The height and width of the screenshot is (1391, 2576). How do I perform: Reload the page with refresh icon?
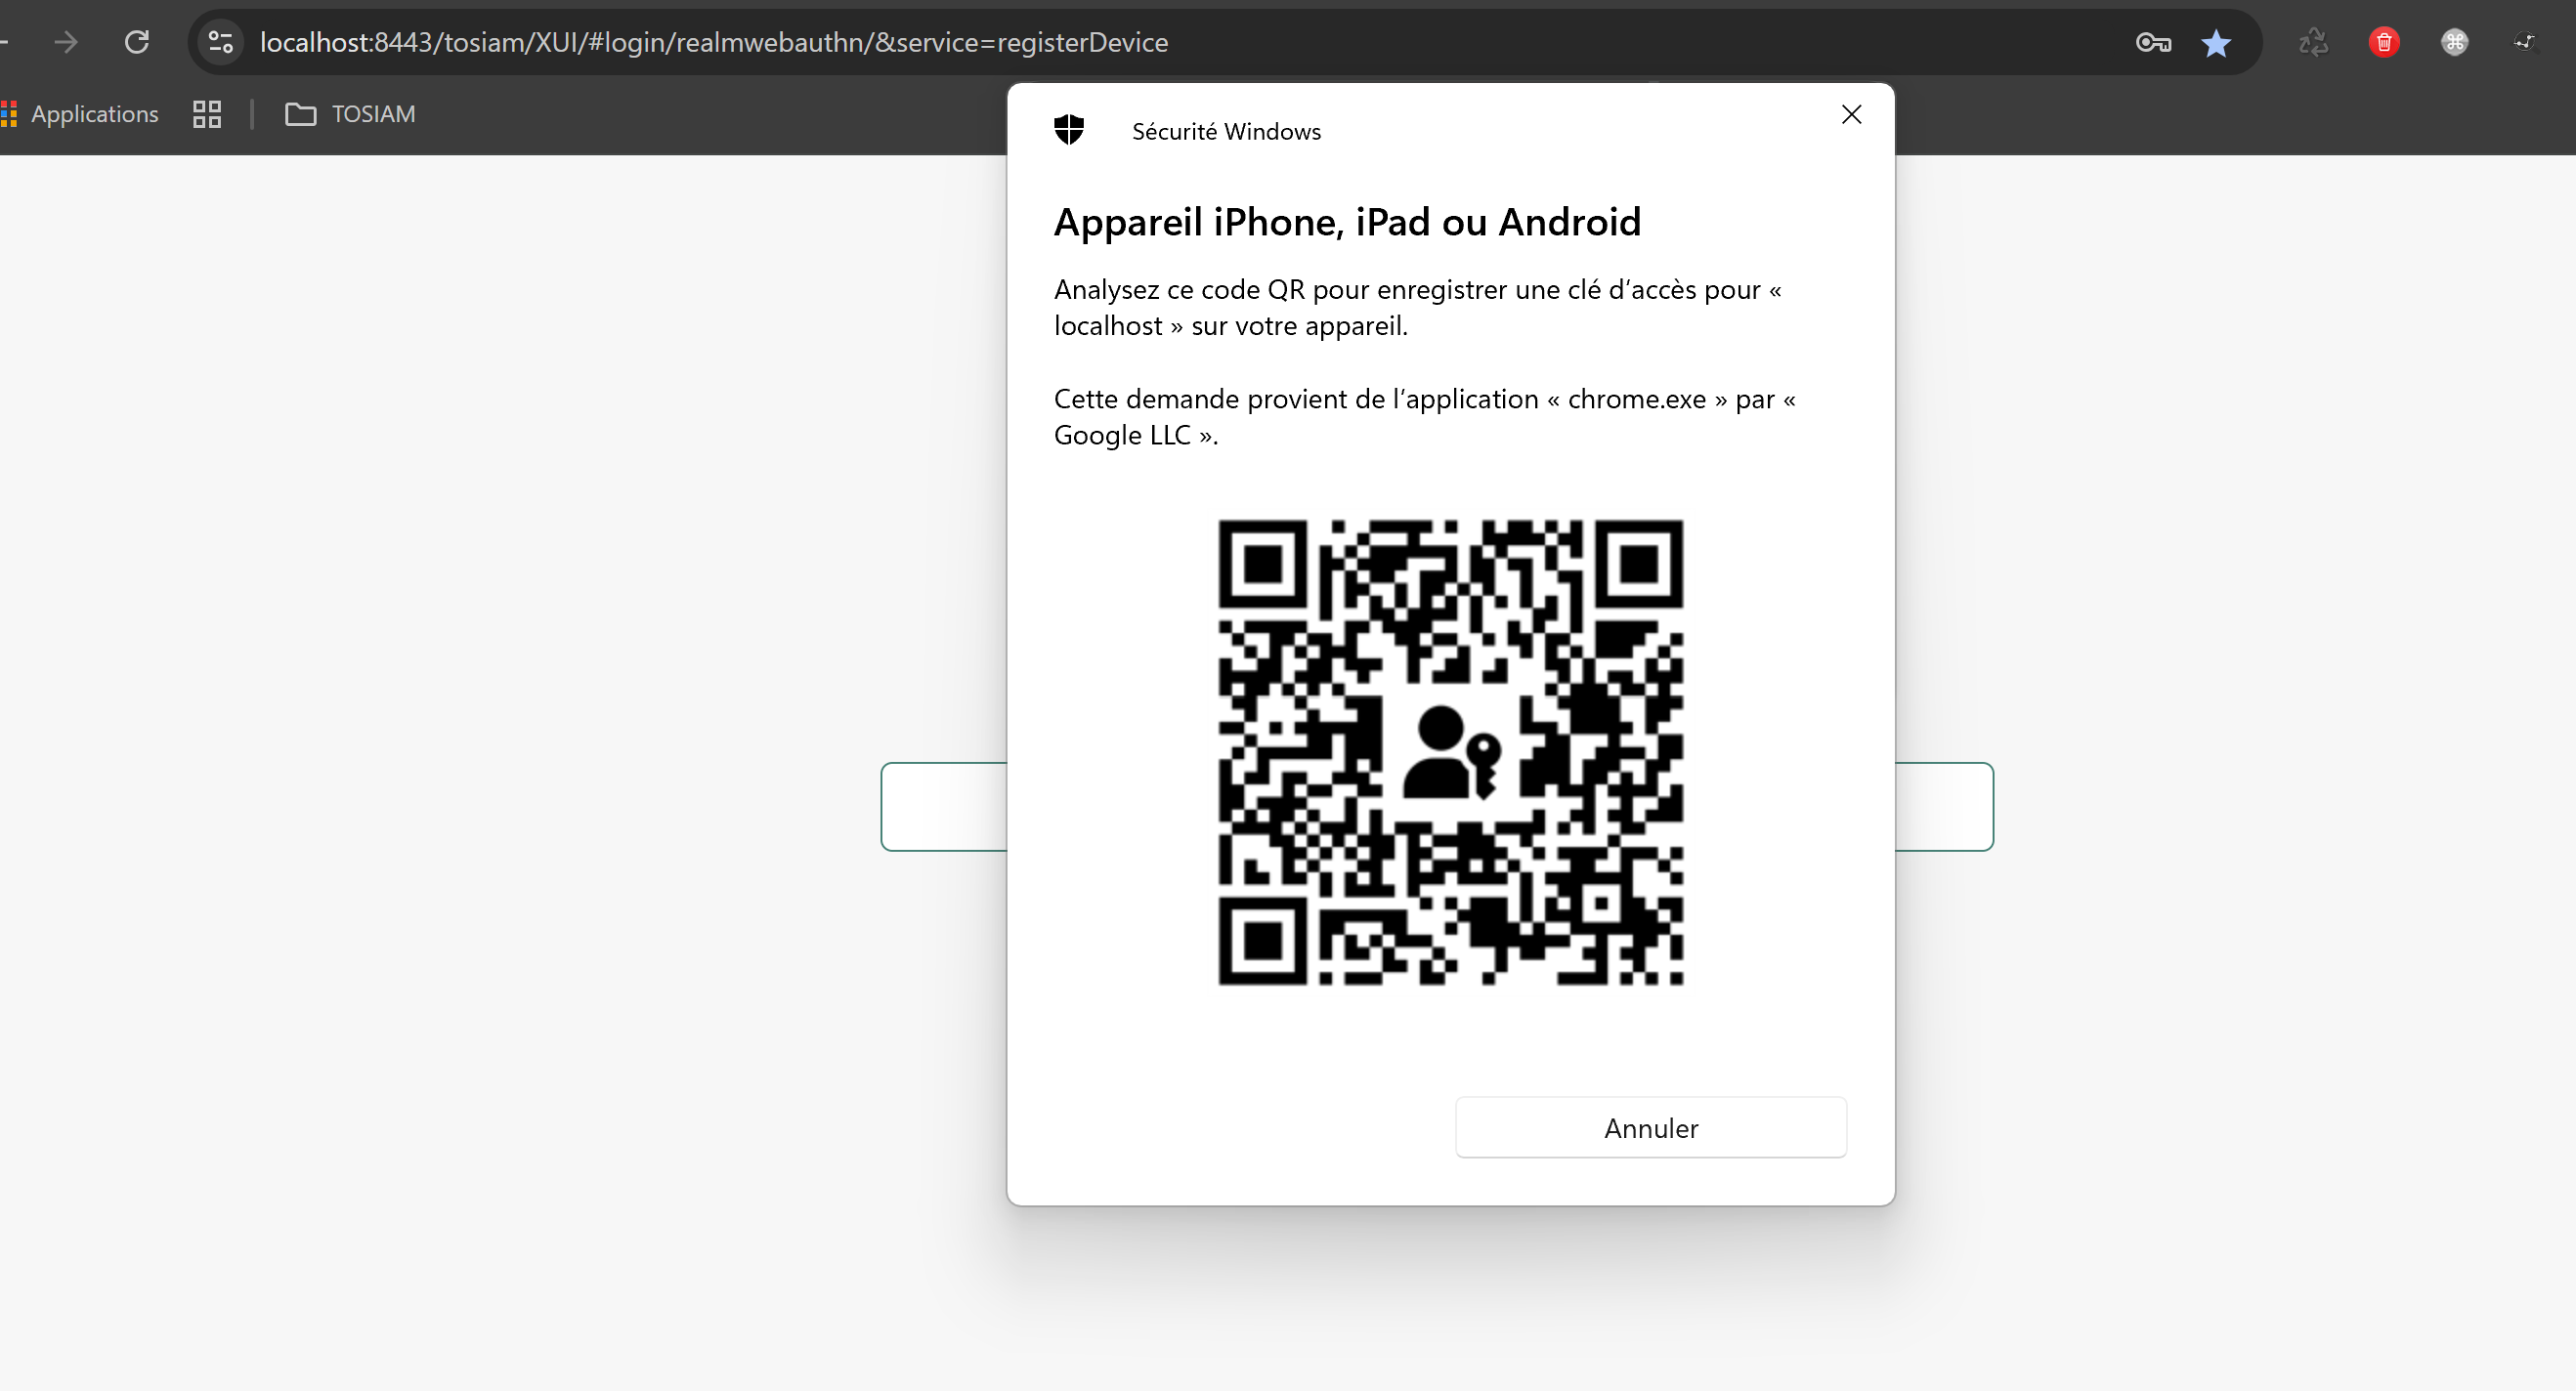tap(137, 42)
